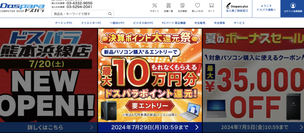
Task: Open the サービス menu
Action: (x=239, y=23)
